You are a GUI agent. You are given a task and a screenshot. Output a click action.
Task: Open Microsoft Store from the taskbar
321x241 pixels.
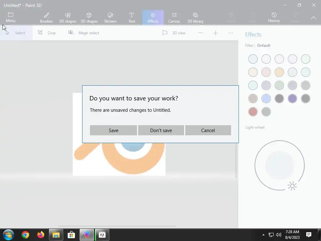71,235
